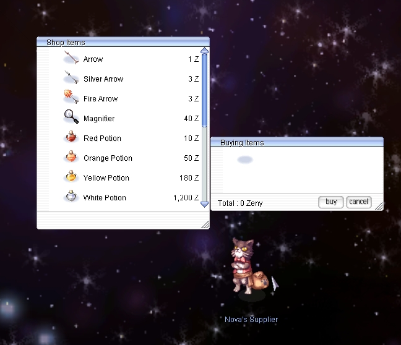Pick the Fire Arrow icon
The height and width of the screenshot is (345, 401).
click(x=71, y=98)
